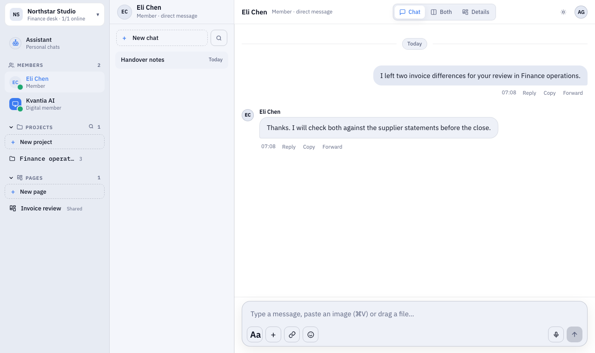This screenshot has width=595, height=353.
Task: Click the search icon beside New chat
Action: pyautogui.click(x=219, y=38)
